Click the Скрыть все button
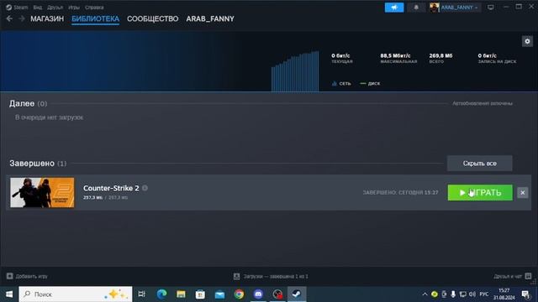Viewport: 538px width, 302px height. click(480, 164)
